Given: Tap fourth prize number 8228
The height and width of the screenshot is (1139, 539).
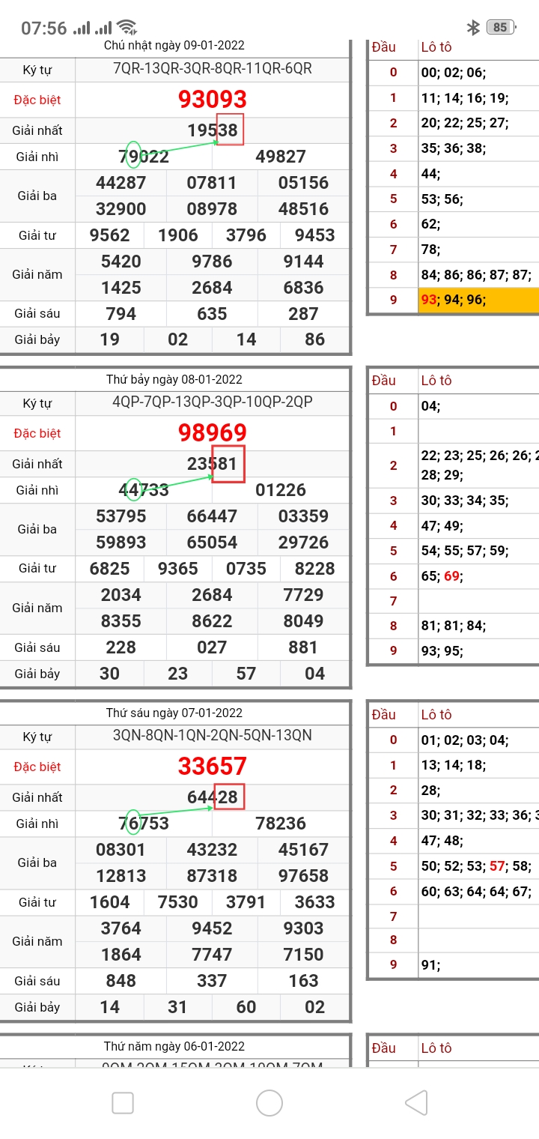Looking at the screenshot, I should point(315,569).
